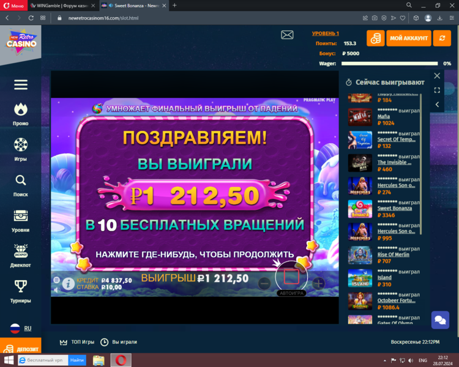Open the Игры section
The width and height of the screenshot is (459, 367).
pos(20,150)
